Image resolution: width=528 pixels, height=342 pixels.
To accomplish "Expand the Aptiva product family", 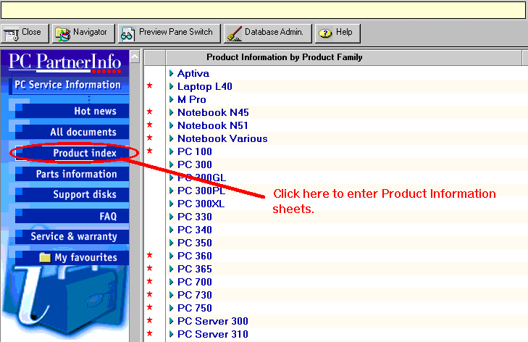I will (172, 73).
